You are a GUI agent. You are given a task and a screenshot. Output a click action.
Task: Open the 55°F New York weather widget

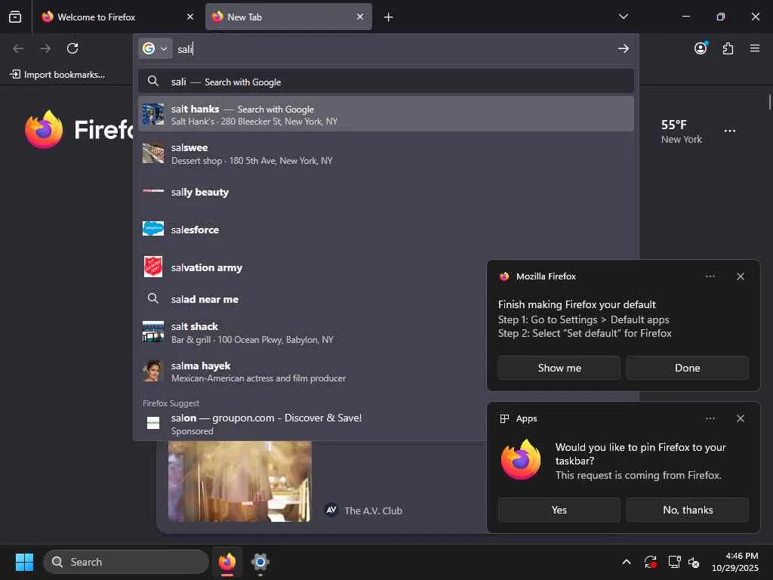click(x=682, y=131)
